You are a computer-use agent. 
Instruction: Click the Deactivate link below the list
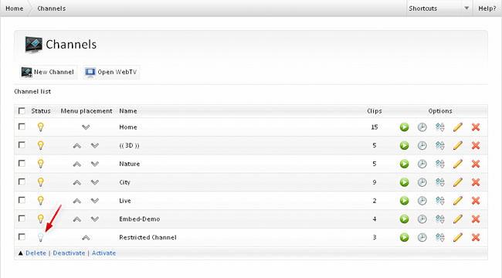pyautogui.click(x=69, y=253)
